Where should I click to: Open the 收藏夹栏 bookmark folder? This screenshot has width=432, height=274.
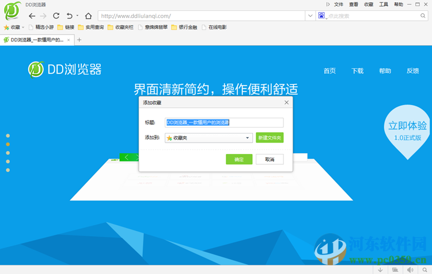[121, 27]
